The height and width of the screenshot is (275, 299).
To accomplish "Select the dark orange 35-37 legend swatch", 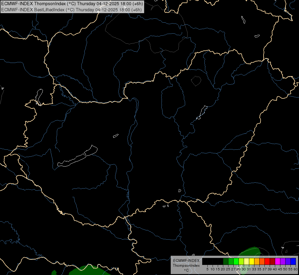I will point(262,261).
